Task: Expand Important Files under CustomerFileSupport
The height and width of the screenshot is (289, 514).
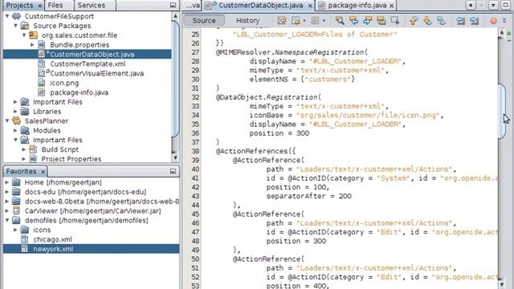Action: coord(15,102)
